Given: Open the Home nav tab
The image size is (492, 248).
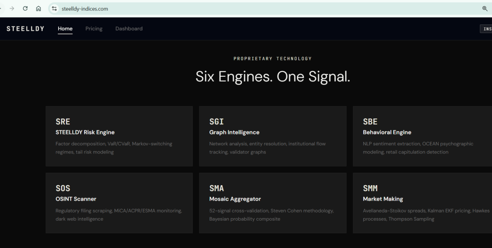Looking at the screenshot, I should (x=65, y=28).
